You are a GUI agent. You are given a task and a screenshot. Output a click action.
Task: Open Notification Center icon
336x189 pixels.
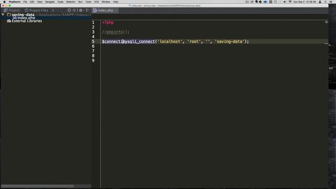pyautogui.click(x=331, y=2)
